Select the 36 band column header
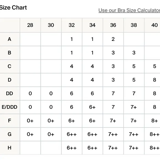Image resolution: width=160 pixels, height=160 pixels. [x=113, y=25]
